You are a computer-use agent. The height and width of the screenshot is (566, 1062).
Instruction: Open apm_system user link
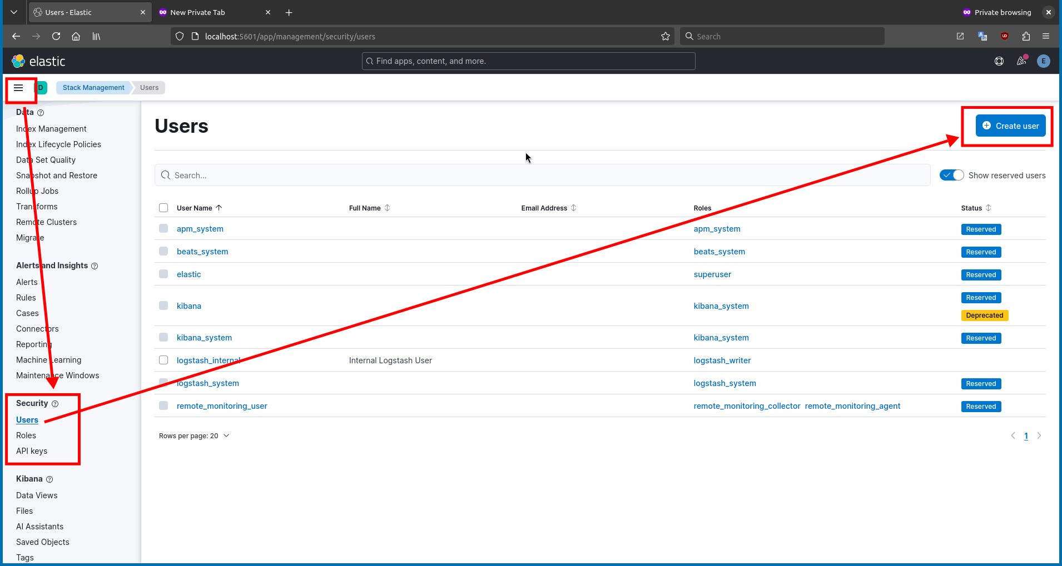click(200, 229)
